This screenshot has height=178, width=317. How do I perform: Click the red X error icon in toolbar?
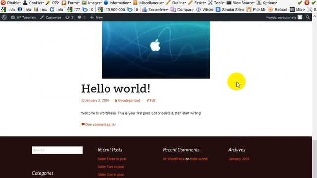click(307, 3)
